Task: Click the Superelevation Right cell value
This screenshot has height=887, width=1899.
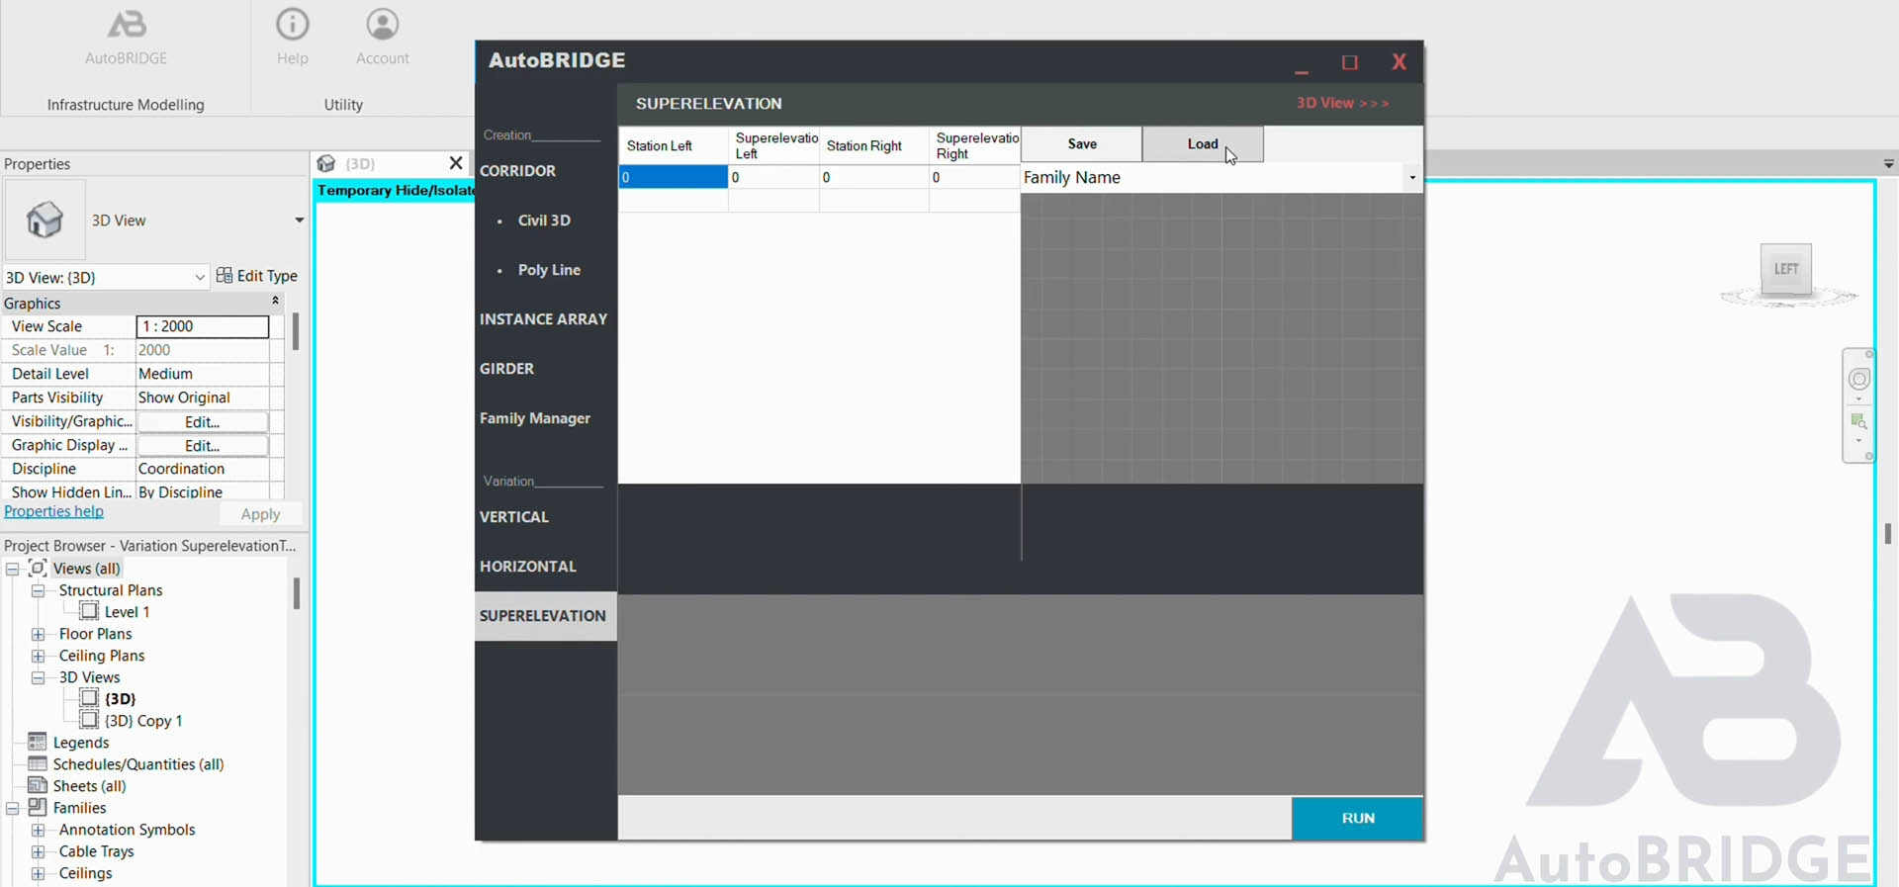Action: [973, 177]
